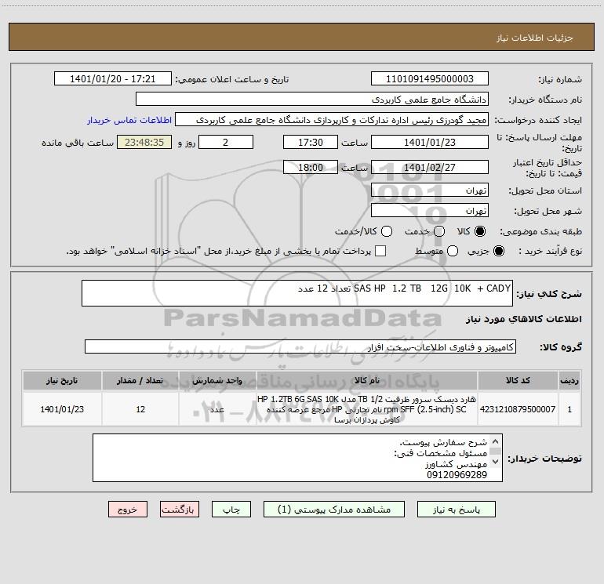Viewport: 604px width, 584px height.
Task: Click the بازگشت back button
Action: pos(180,510)
